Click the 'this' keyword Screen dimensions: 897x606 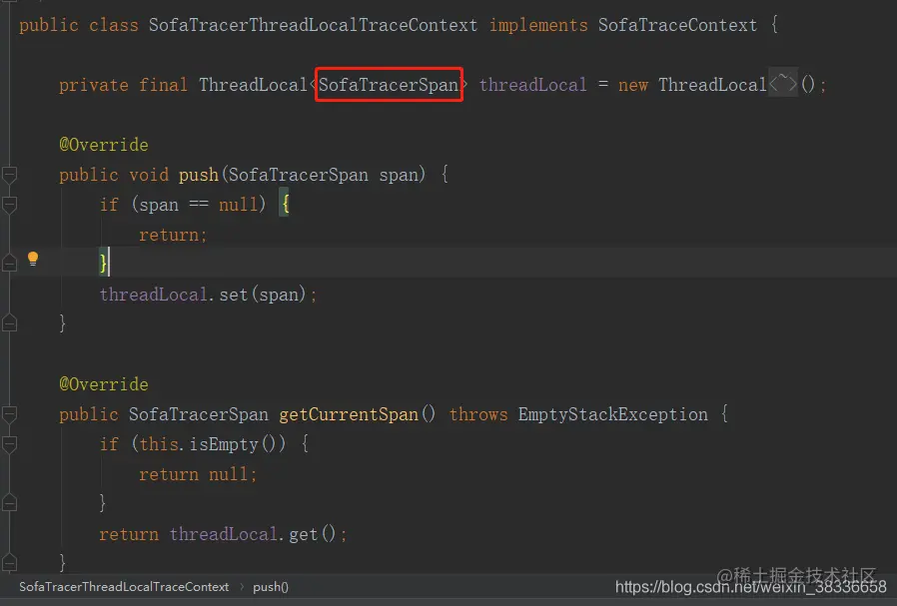click(x=159, y=444)
